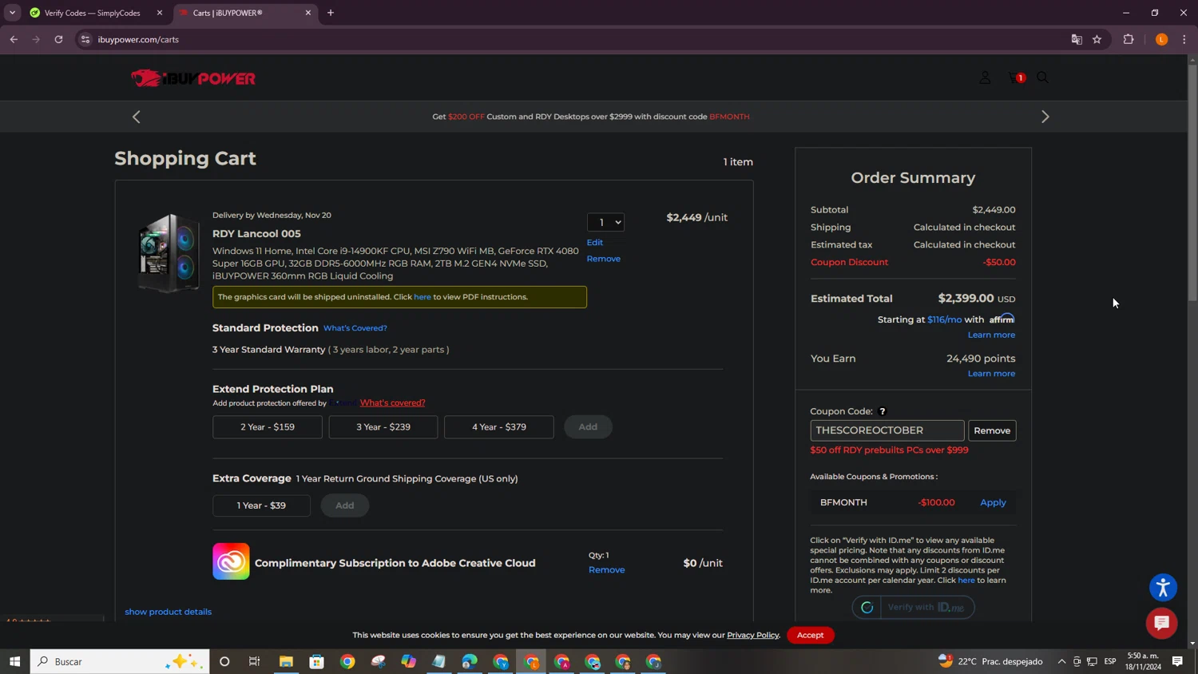This screenshot has width=1198, height=674.
Task: Show previous promotion banner arrow
Action: click(137, 117)
